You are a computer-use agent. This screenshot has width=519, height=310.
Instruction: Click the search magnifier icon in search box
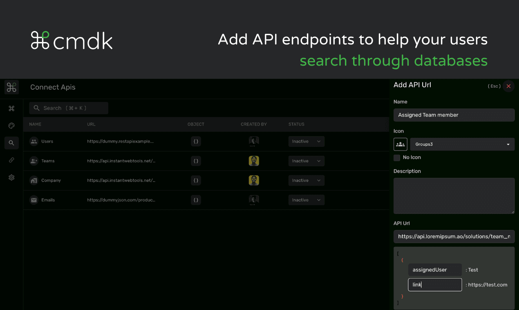point(37,108)
